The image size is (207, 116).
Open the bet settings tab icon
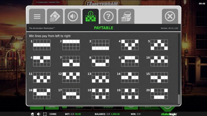tap(55, 16)
